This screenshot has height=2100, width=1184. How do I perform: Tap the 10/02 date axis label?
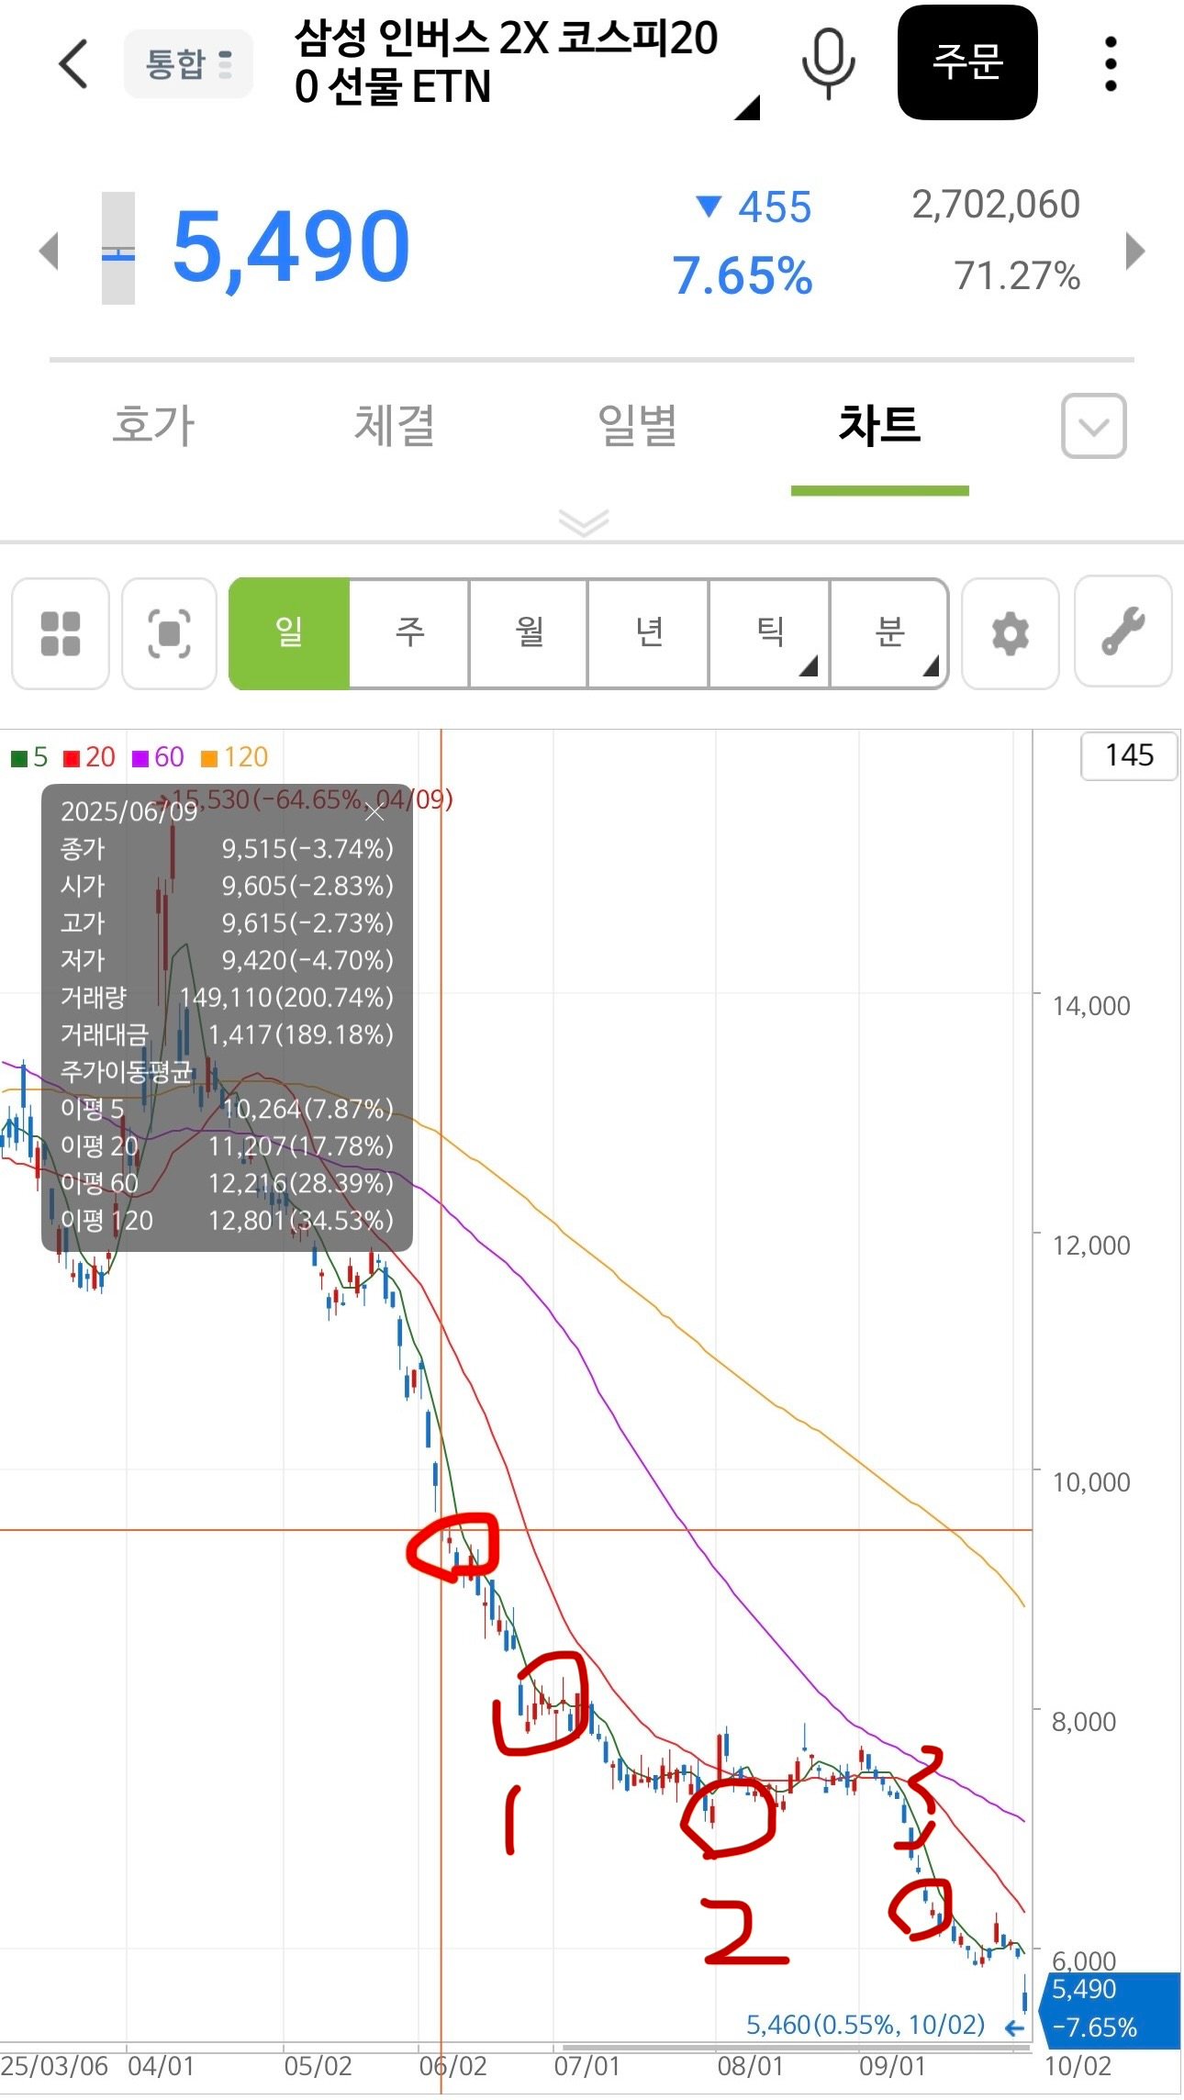[1078, 2066]
